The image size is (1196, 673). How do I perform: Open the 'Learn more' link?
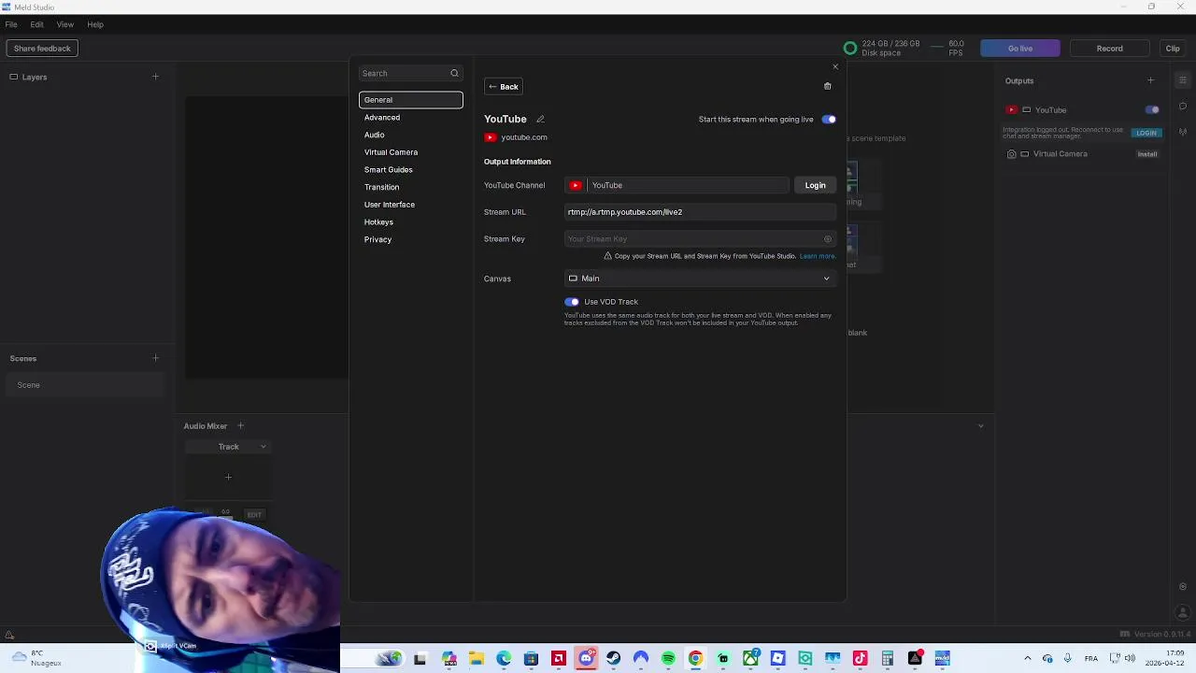point(818,256)
